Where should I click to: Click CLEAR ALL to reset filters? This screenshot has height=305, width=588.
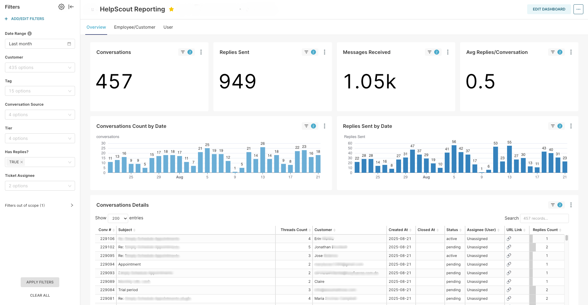click(x=40, y=295)
